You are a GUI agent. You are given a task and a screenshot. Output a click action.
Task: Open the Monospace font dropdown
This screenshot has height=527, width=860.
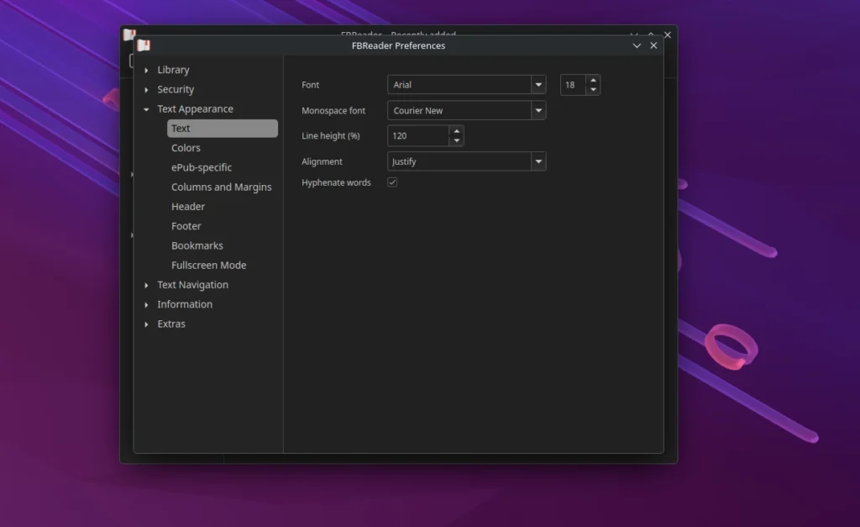click(537, 110)
